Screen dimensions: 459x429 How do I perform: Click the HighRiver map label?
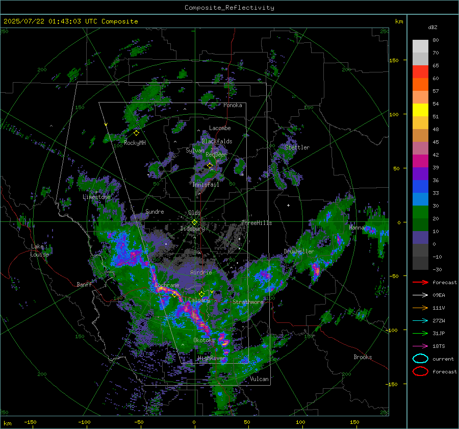pyautogui.click(x=212, y=358)
